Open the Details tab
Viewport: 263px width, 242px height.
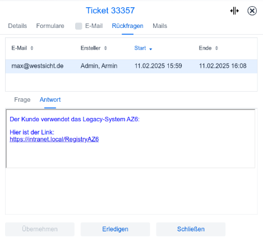17,26
